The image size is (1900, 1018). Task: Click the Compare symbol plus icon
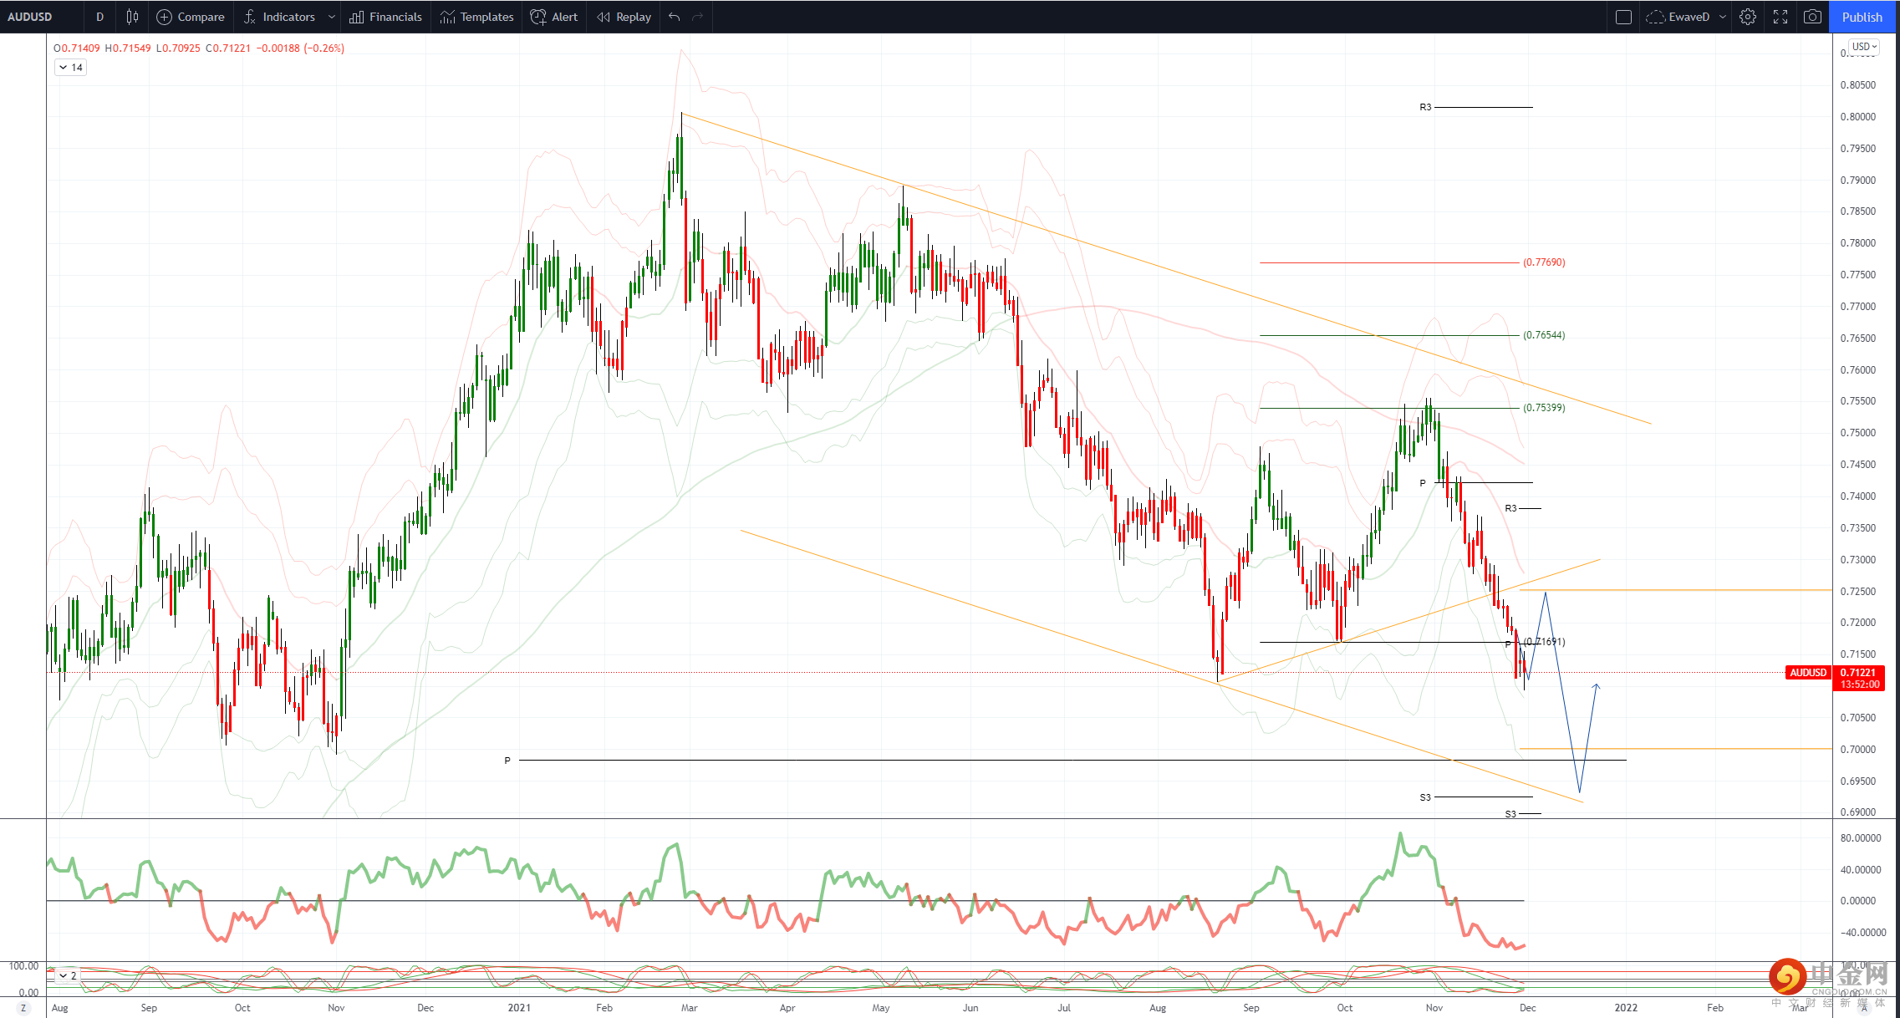point(165,17)
